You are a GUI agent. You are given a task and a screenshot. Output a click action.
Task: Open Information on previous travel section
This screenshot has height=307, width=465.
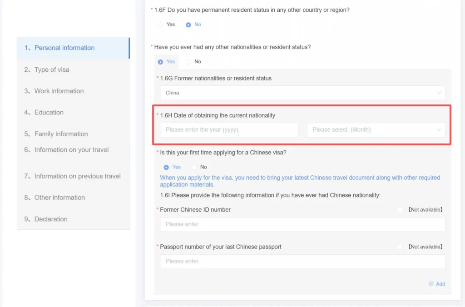tap(77, 176)
